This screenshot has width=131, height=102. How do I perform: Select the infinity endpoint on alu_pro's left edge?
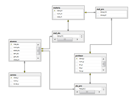[73, 89]
